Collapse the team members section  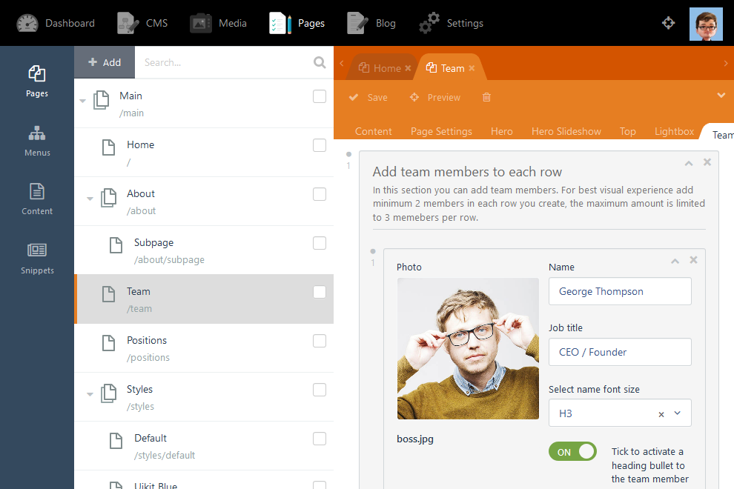pyautogui.click(x=689, y=163)
